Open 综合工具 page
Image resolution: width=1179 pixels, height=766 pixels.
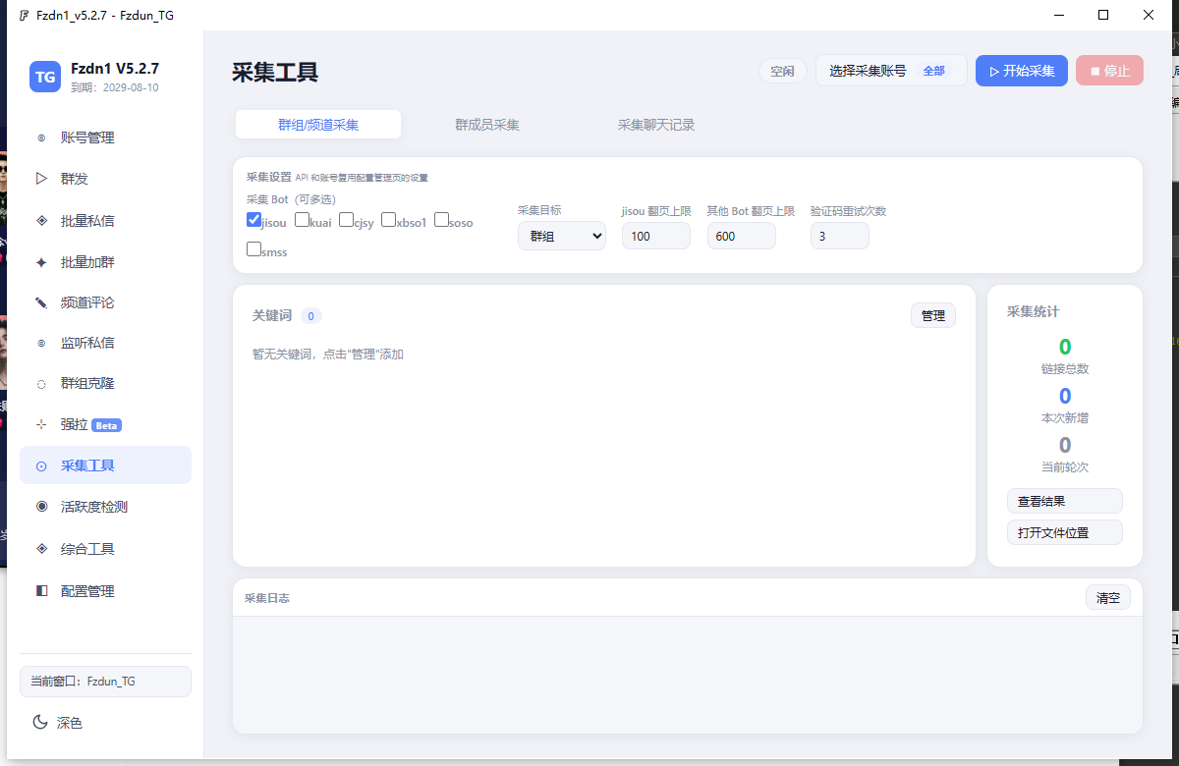(105, 549)
